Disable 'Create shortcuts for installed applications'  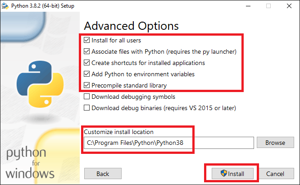tap(87, 63)
